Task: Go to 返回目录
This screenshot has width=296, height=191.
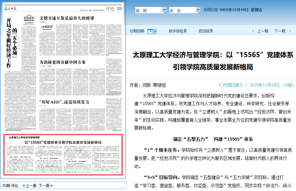Action: pos(206,31)
